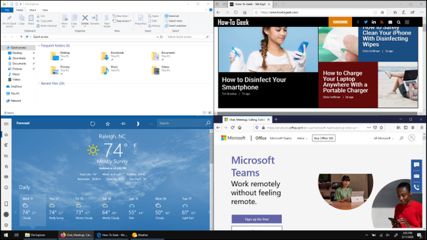Select Downloads folder in Frequent folders
The width and height of the screenshot is (427, 240).
[113, 56]
